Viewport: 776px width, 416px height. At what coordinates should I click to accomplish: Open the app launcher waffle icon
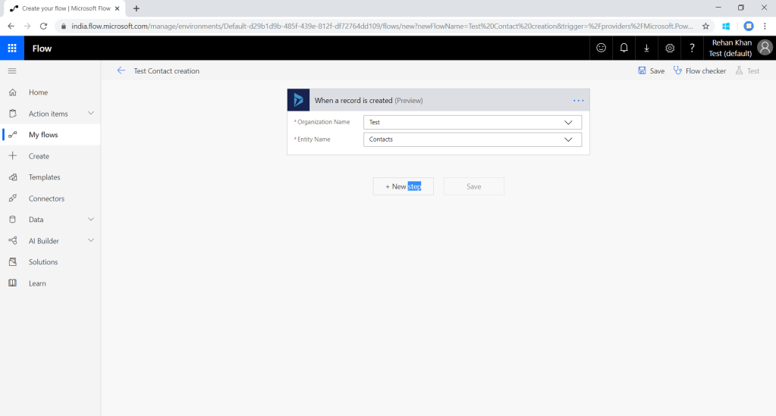tap(12, 48)
